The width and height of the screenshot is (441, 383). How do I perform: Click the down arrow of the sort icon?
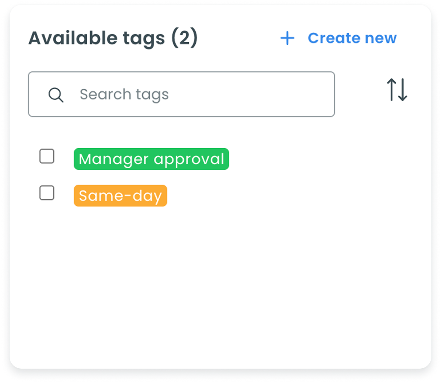pos(402,90)
